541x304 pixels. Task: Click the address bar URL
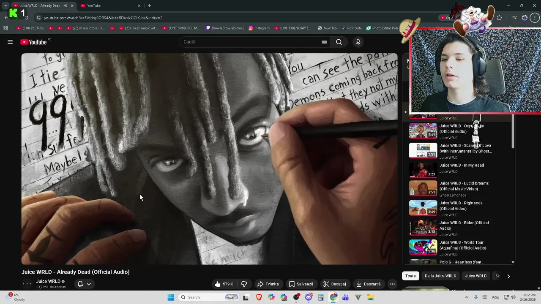coord(104,18)
